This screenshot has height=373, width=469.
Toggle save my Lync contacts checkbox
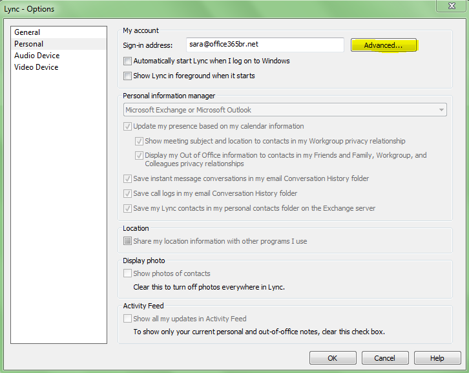click(127, 209)
